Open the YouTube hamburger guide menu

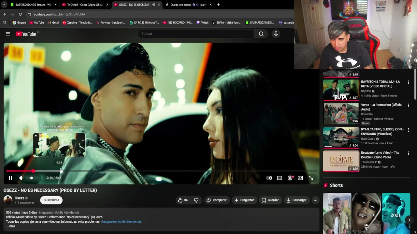8,34
